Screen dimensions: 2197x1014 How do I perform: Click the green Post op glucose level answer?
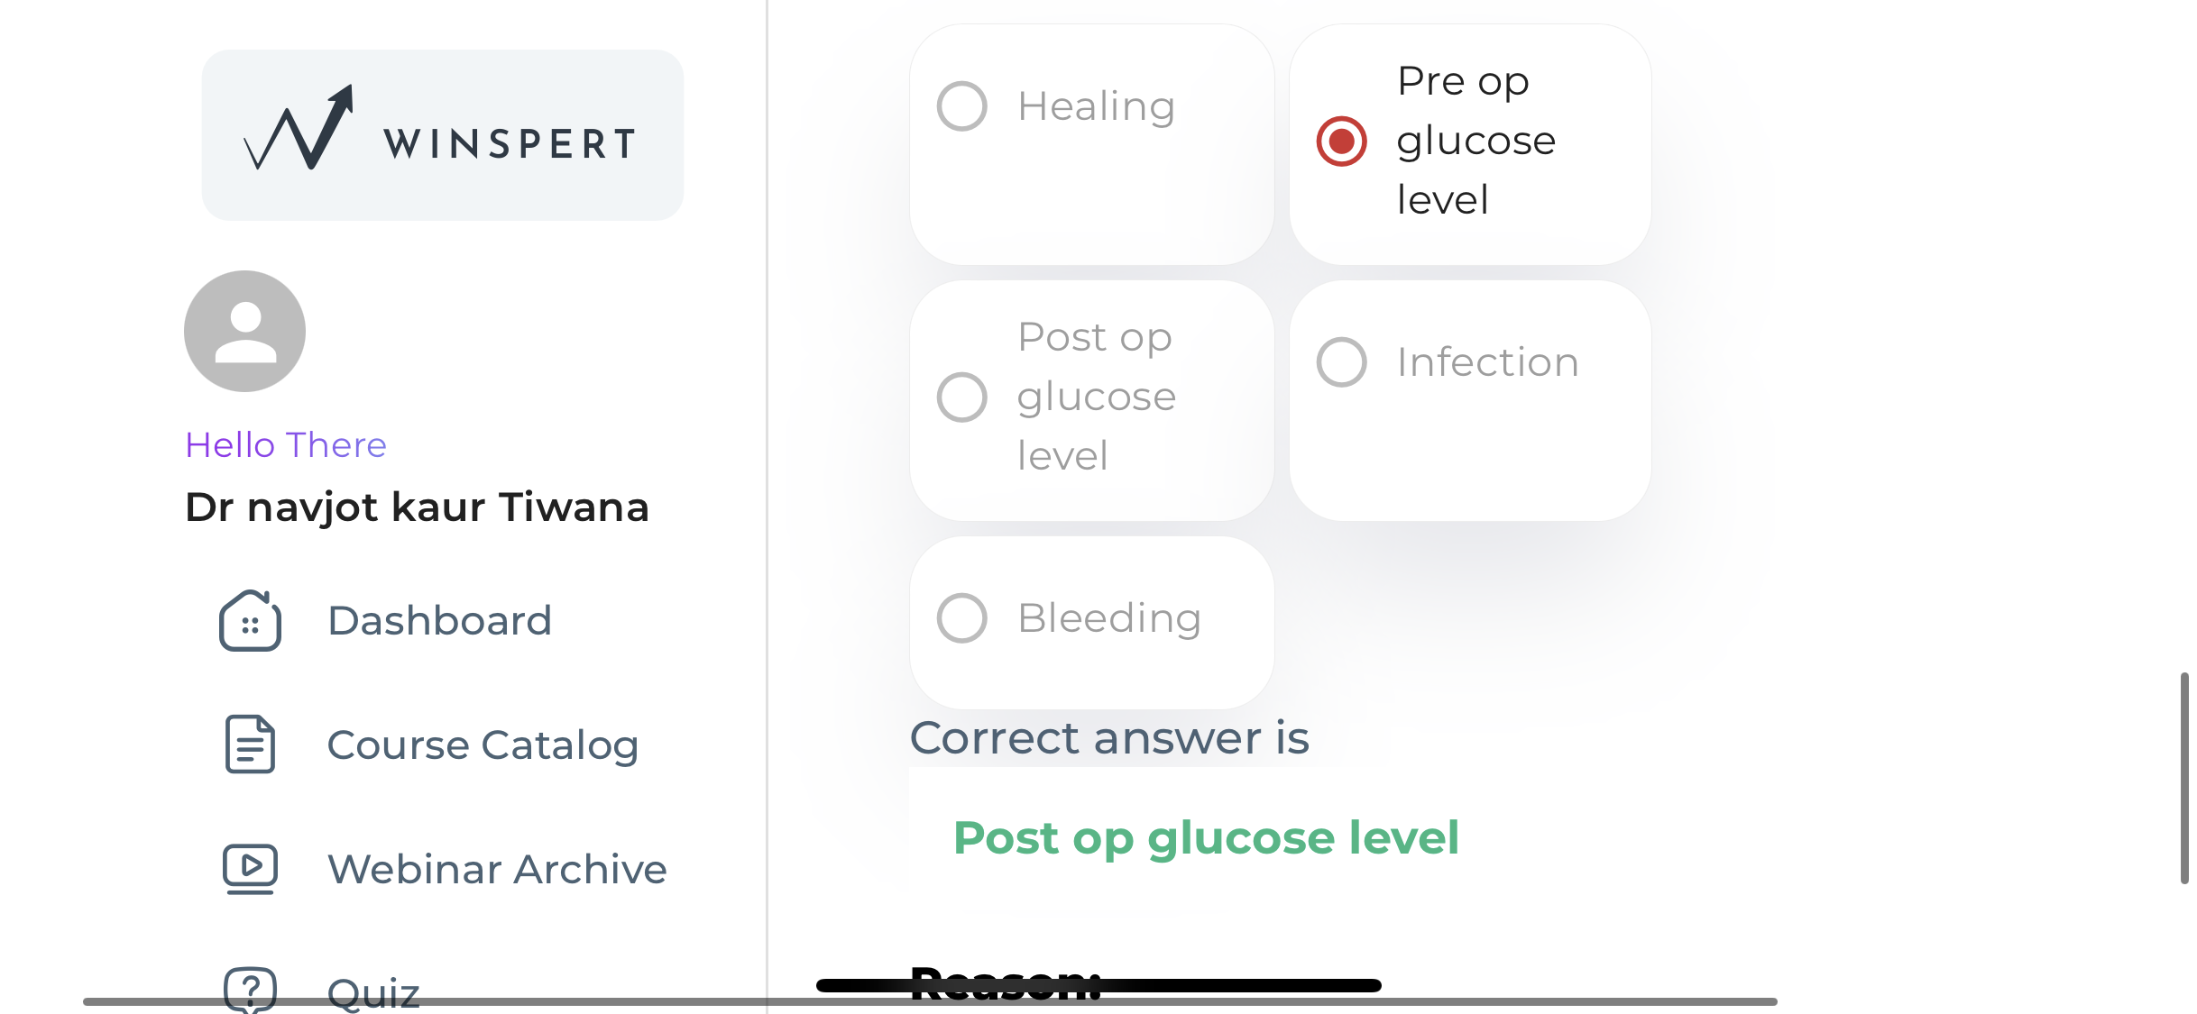coord(1206,838)
